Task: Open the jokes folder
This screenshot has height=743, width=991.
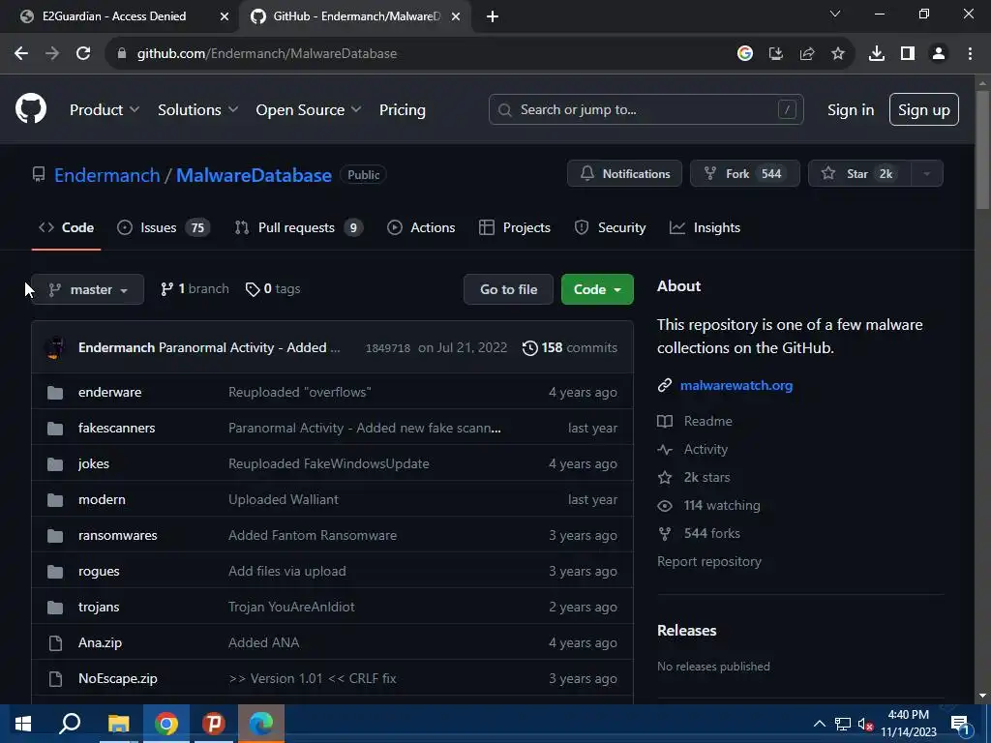Action: click(94, 463)
